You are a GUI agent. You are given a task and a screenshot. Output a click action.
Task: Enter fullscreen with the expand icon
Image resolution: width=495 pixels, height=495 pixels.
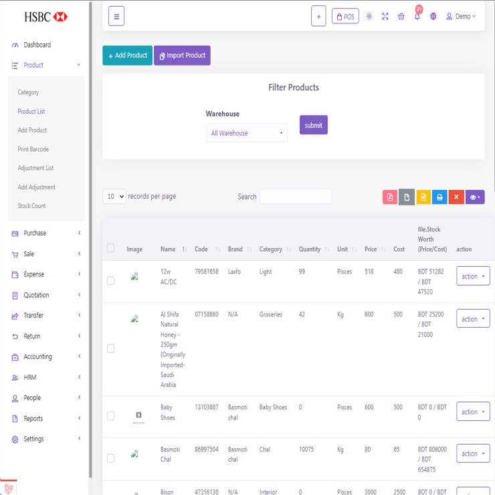[x=385, y=16]
